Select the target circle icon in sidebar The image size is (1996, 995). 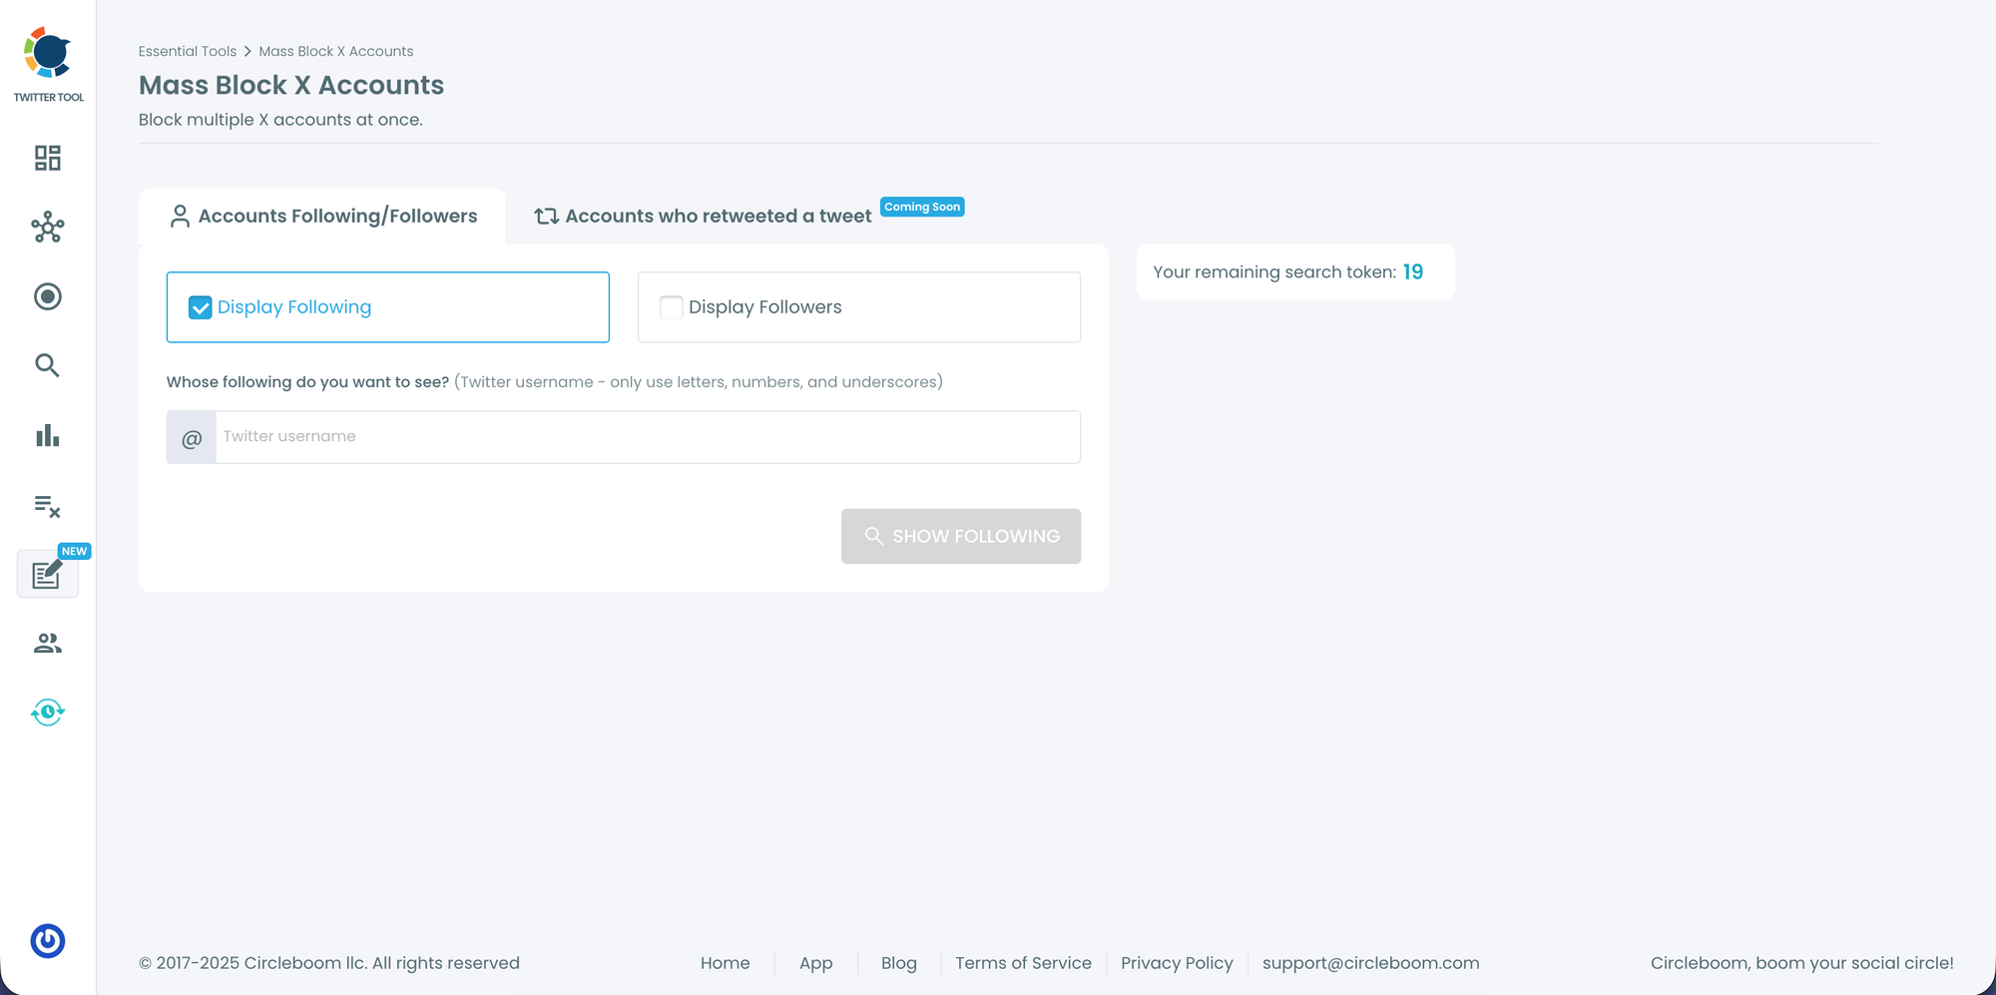(48, 296)
